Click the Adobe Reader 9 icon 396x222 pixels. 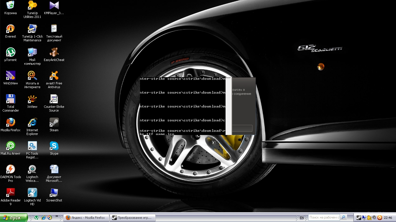click(10, 193)
